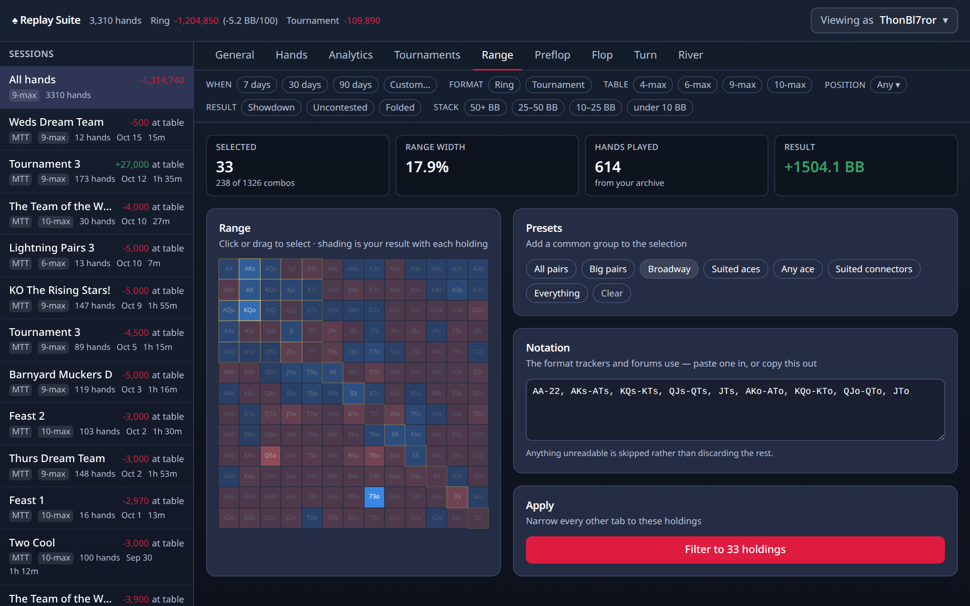Open the Tournaments tab
Viewport: 970px width, 606px height.
[427, 55]
